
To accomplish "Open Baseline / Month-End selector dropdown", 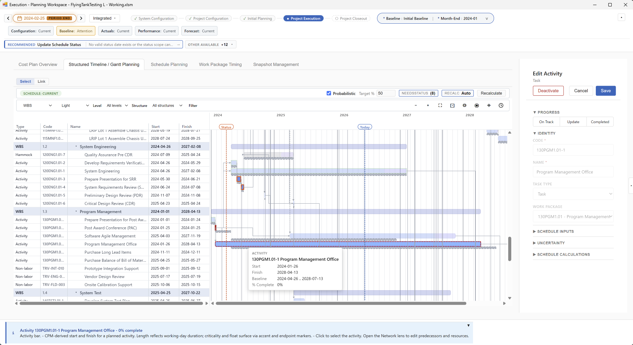I will pyautogui.click(x=436, y=18).
